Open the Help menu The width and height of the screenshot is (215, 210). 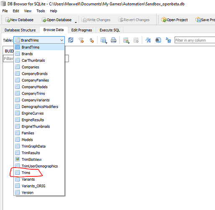tap(54, 11)
